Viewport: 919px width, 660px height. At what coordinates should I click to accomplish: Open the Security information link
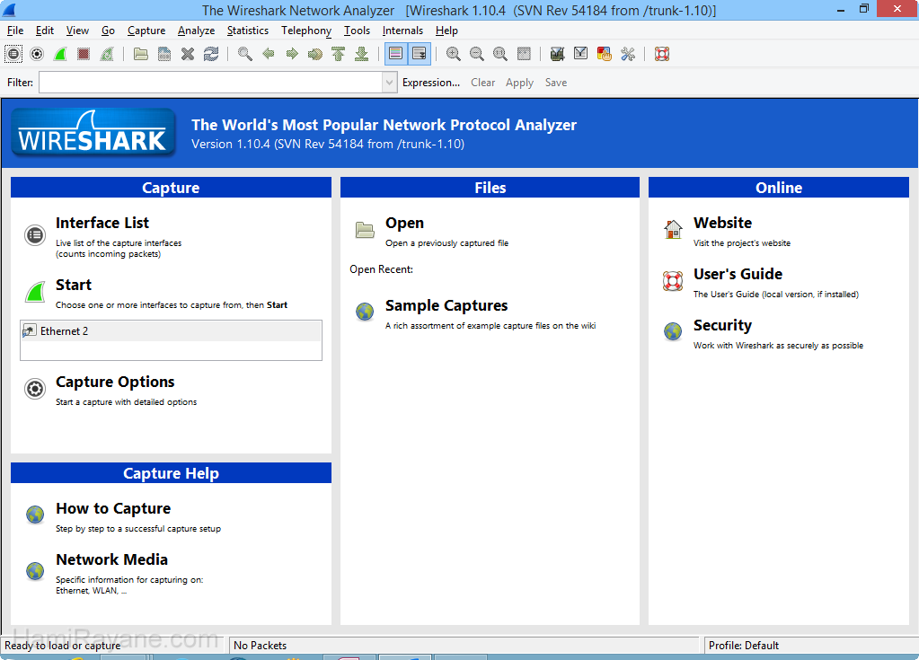(722, 326)
